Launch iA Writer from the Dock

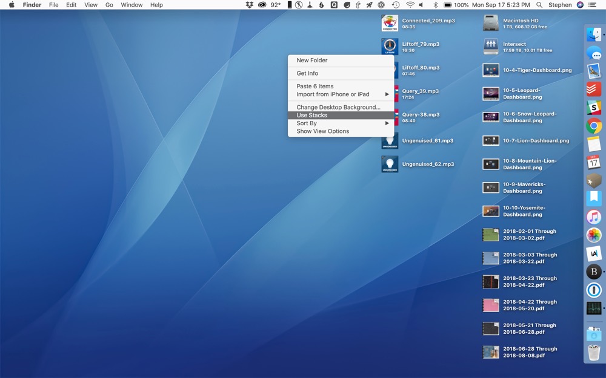pyautogui.click(x=593, y=253)
